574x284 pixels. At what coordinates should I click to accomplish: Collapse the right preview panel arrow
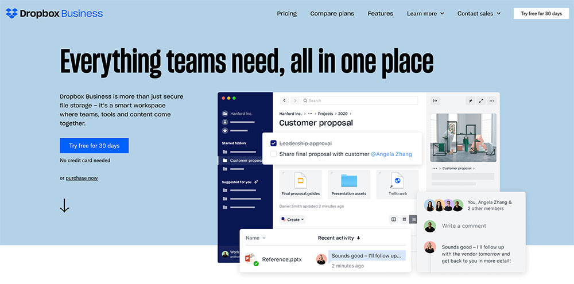click(435, 100)
